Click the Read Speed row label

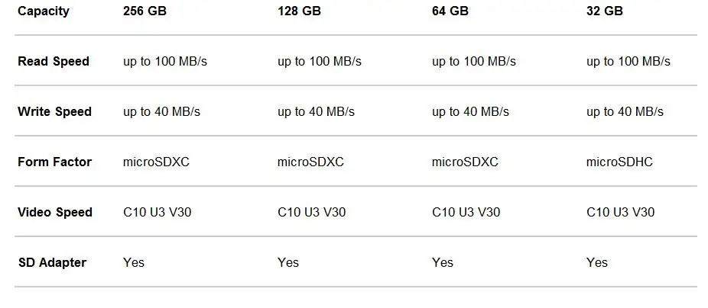[x=54, y=61]
